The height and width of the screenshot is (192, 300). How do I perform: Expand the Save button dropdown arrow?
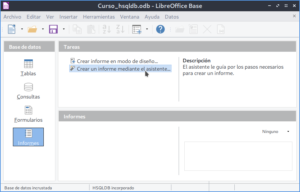tap(64, 29)
